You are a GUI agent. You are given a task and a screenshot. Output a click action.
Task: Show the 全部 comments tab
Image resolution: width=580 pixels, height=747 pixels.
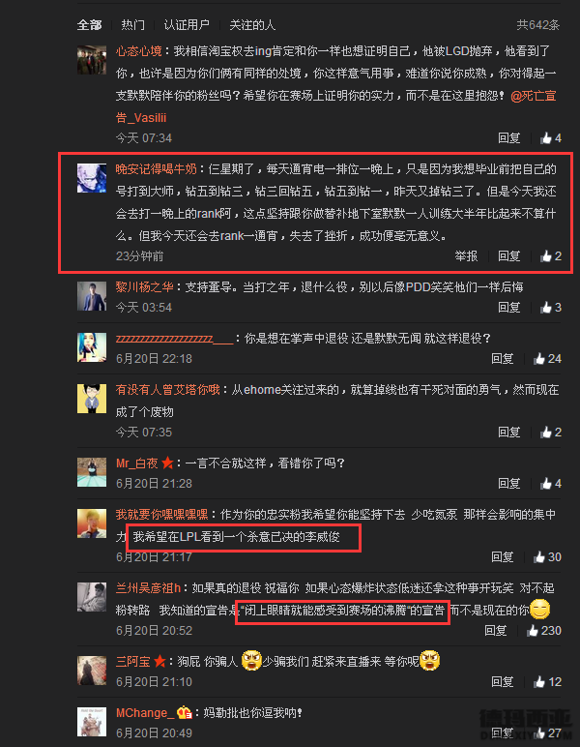pyautogui.click(x=90, y=25)
